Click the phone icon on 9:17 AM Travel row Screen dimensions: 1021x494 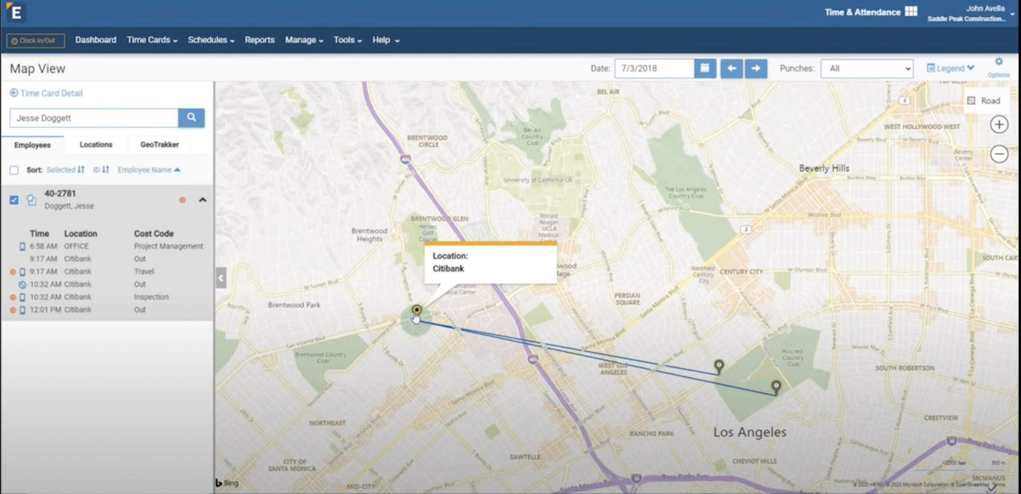click(x=22, y=272)
